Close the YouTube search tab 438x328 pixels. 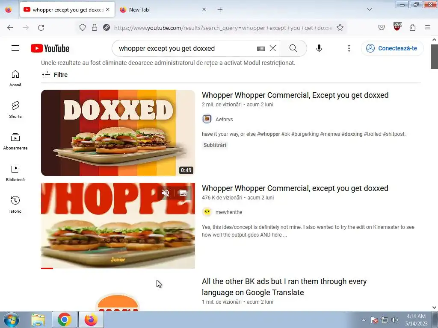(108, 9)
